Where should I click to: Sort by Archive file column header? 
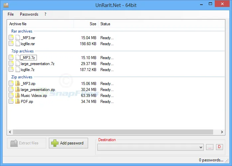coord(40,24)
